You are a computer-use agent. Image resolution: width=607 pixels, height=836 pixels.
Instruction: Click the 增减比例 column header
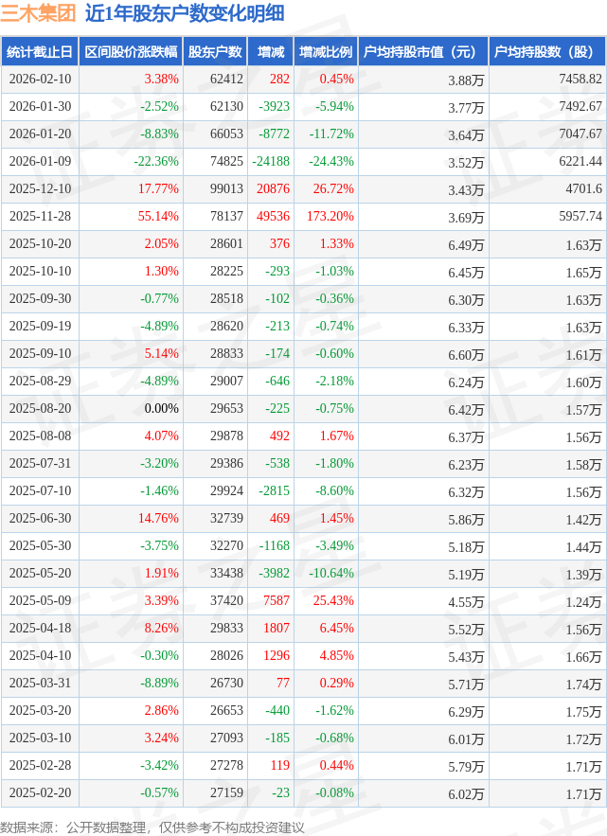pos(325,52)
